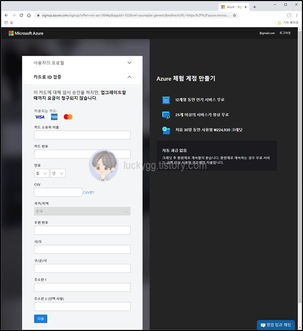
Task: Click the ₩224,930 크레딧 text
Action: [228, 130]
